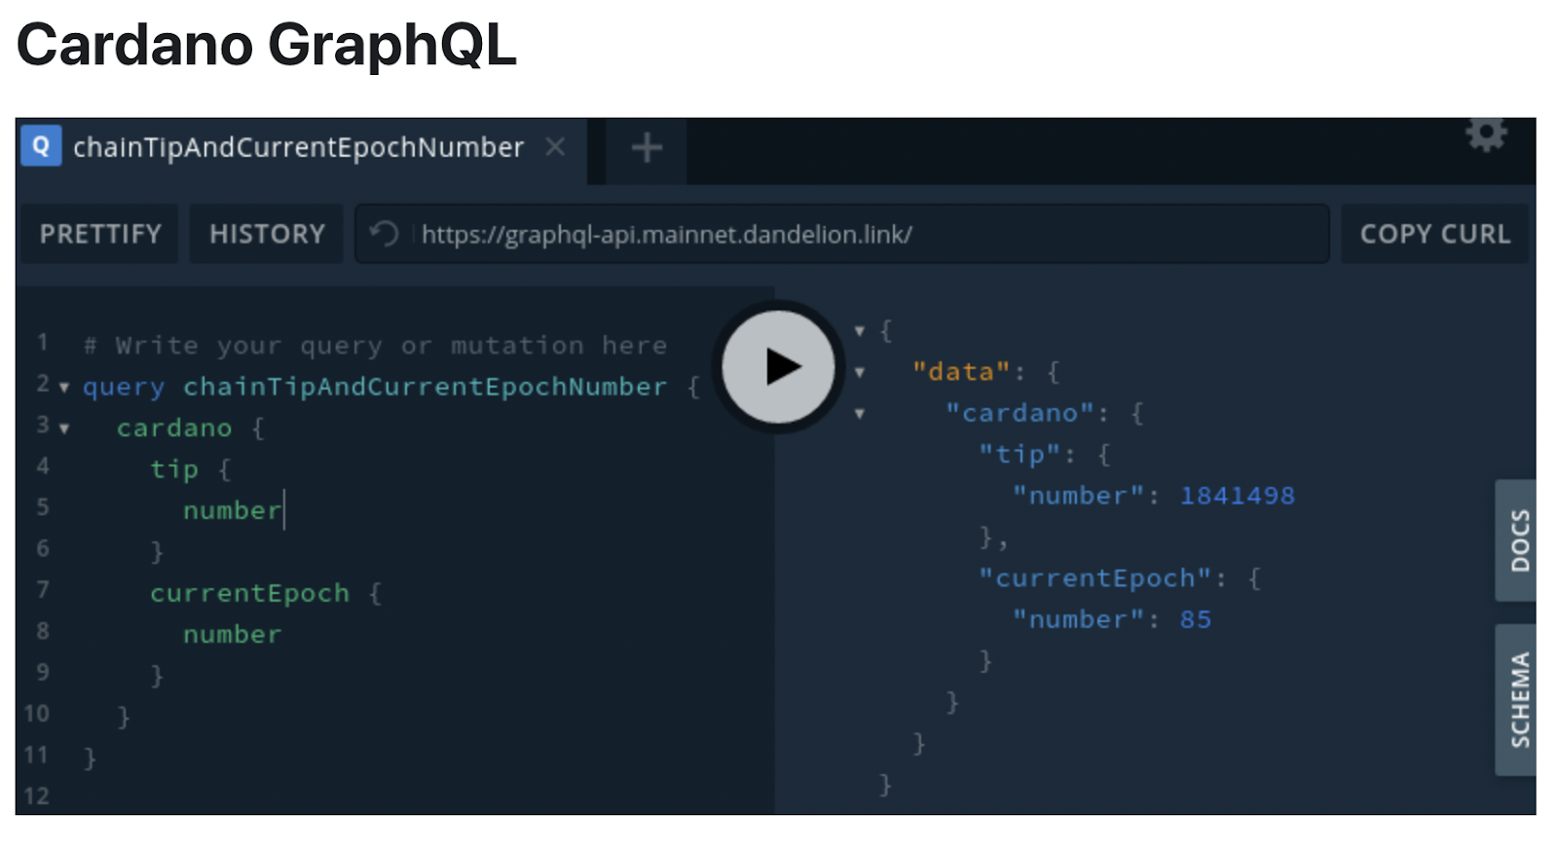Click the comment text on line 1

(375, 346)
